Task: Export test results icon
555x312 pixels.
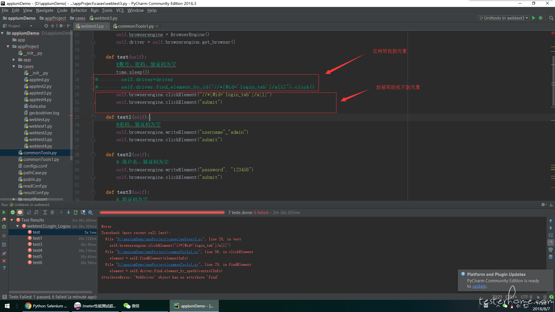Action: click(76, 212)
